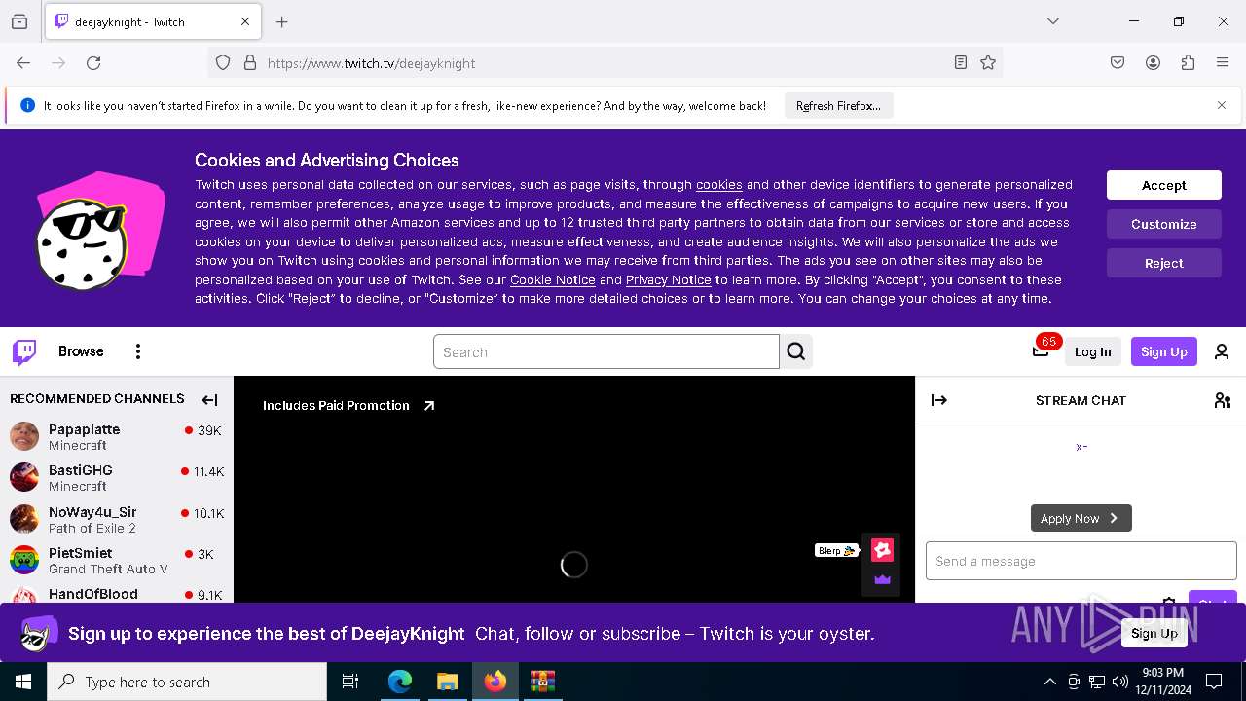Collapse the Stream Chat panel
Image resolution: width=1246 pixels, height=701 pixels.
[939, 400]
